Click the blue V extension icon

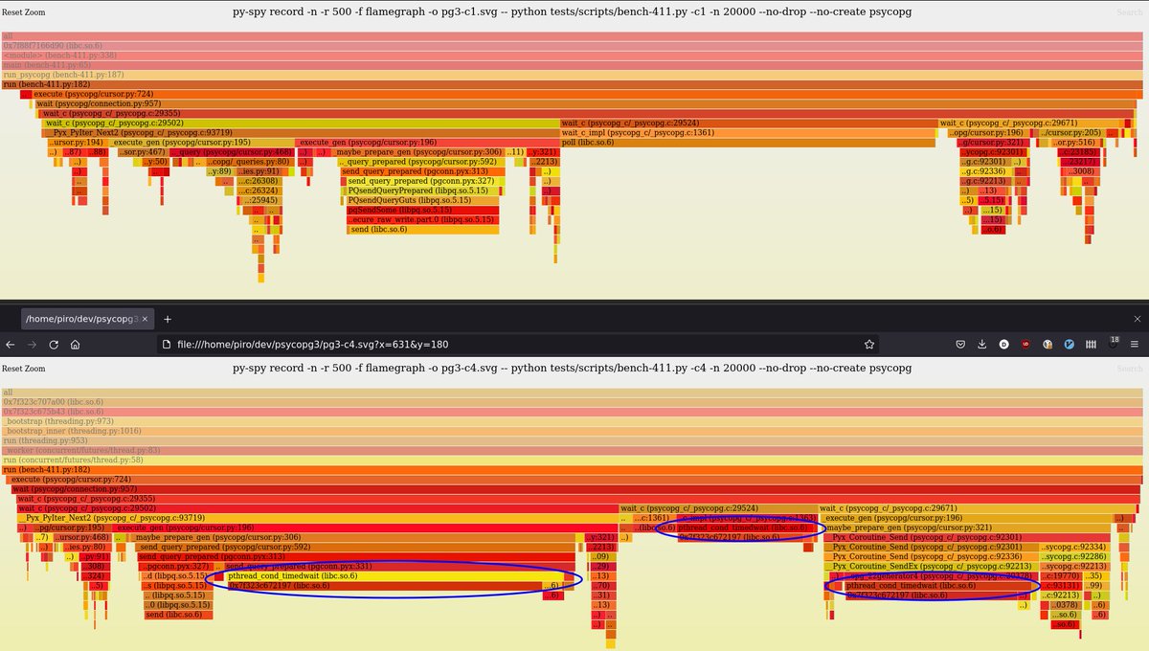pyautogui.click(x=1070, y=344)
